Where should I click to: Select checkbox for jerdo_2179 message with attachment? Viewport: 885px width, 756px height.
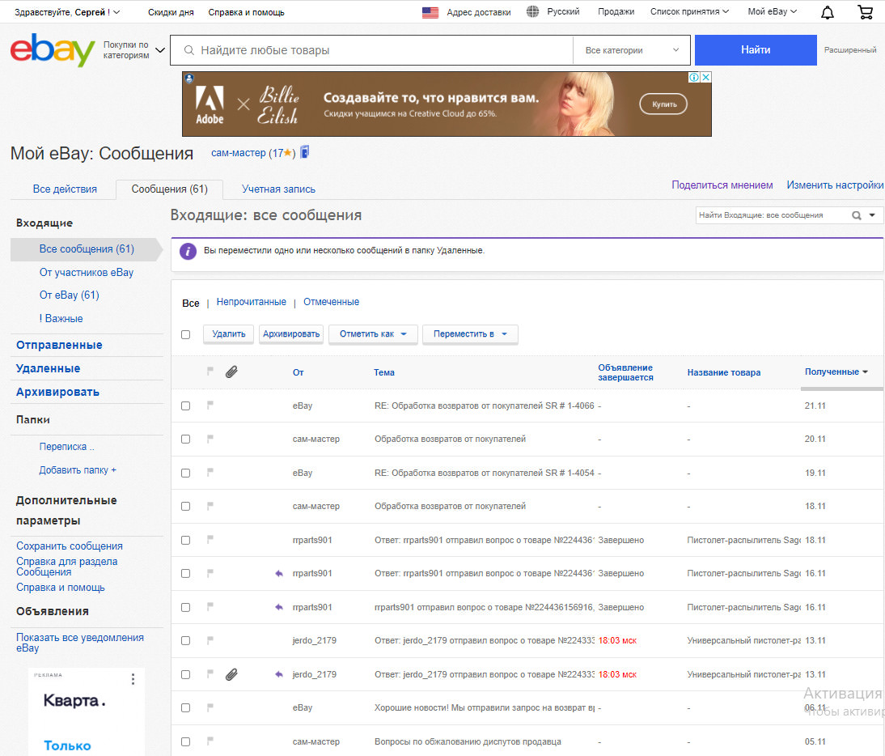[x=186, y=674]
